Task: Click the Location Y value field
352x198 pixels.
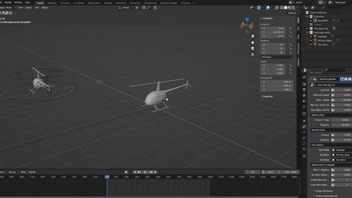Action: click(273, 32)
